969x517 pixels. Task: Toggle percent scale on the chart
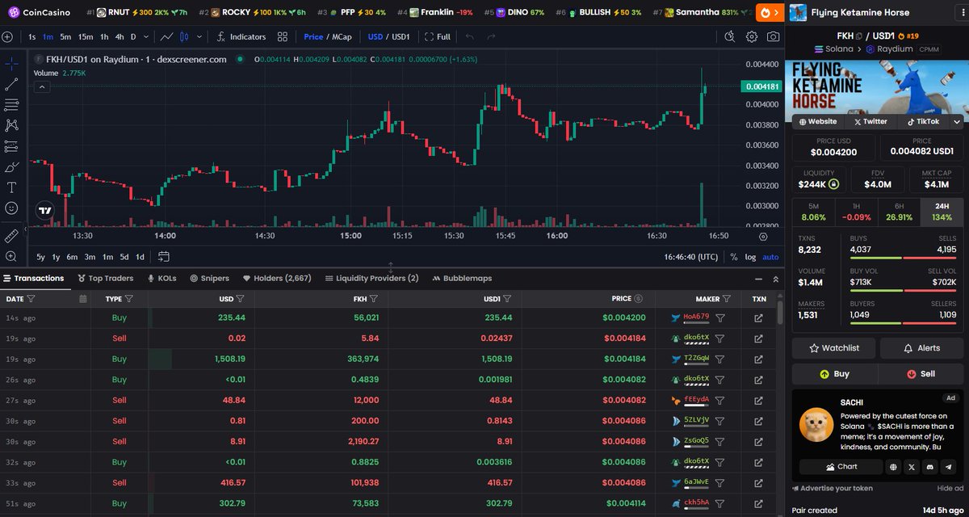coord(734,257)
